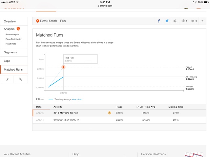210x157 pixels.
Task: Open comments via the speech bubble icon
Action: click(194, 21)
